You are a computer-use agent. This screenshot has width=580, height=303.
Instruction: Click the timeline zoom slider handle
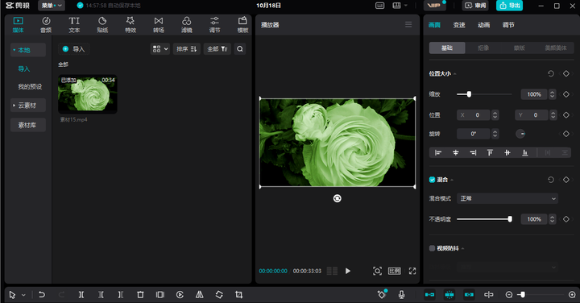[523, 294]
